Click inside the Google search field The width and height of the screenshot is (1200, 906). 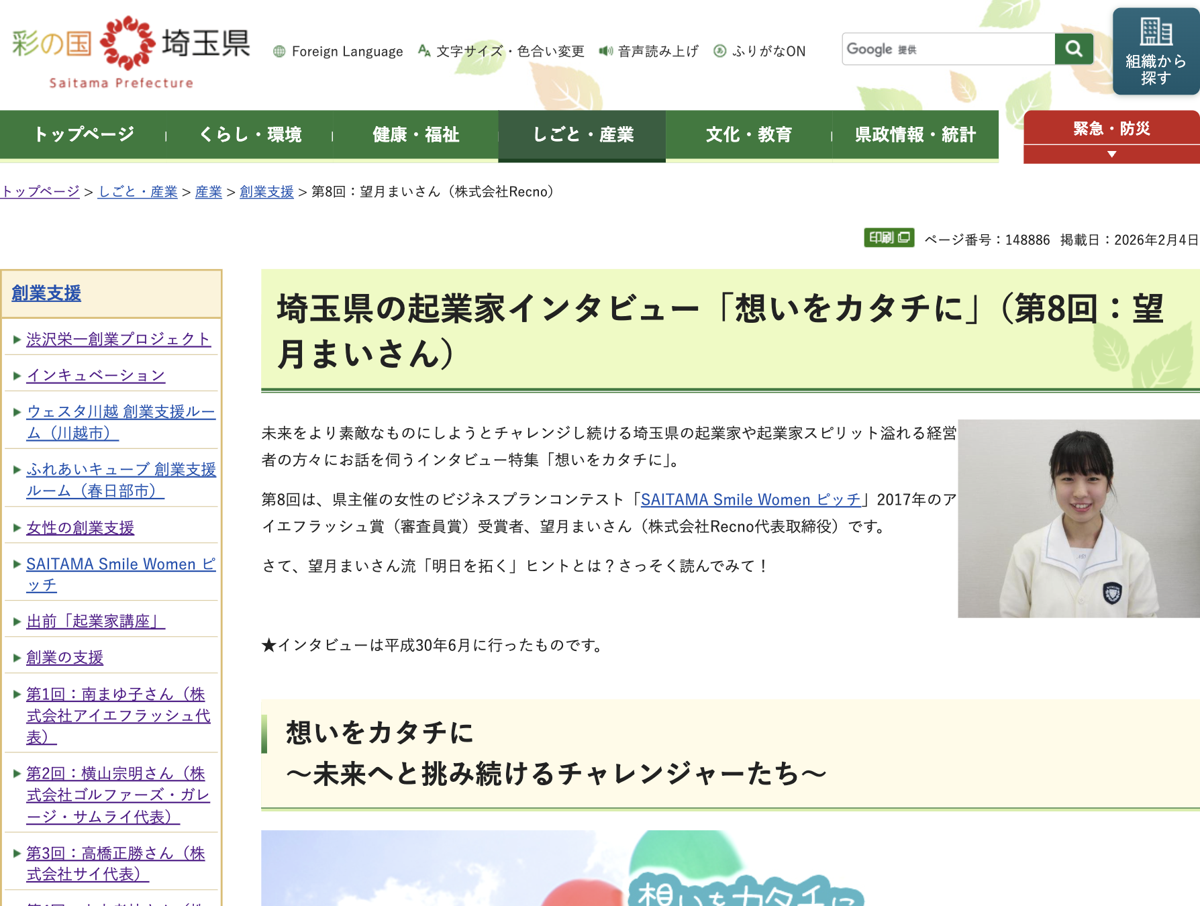tap(948, 49)
